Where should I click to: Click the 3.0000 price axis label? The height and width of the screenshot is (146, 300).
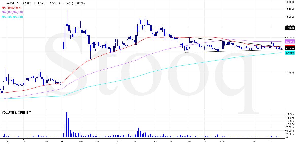point(290,17)
